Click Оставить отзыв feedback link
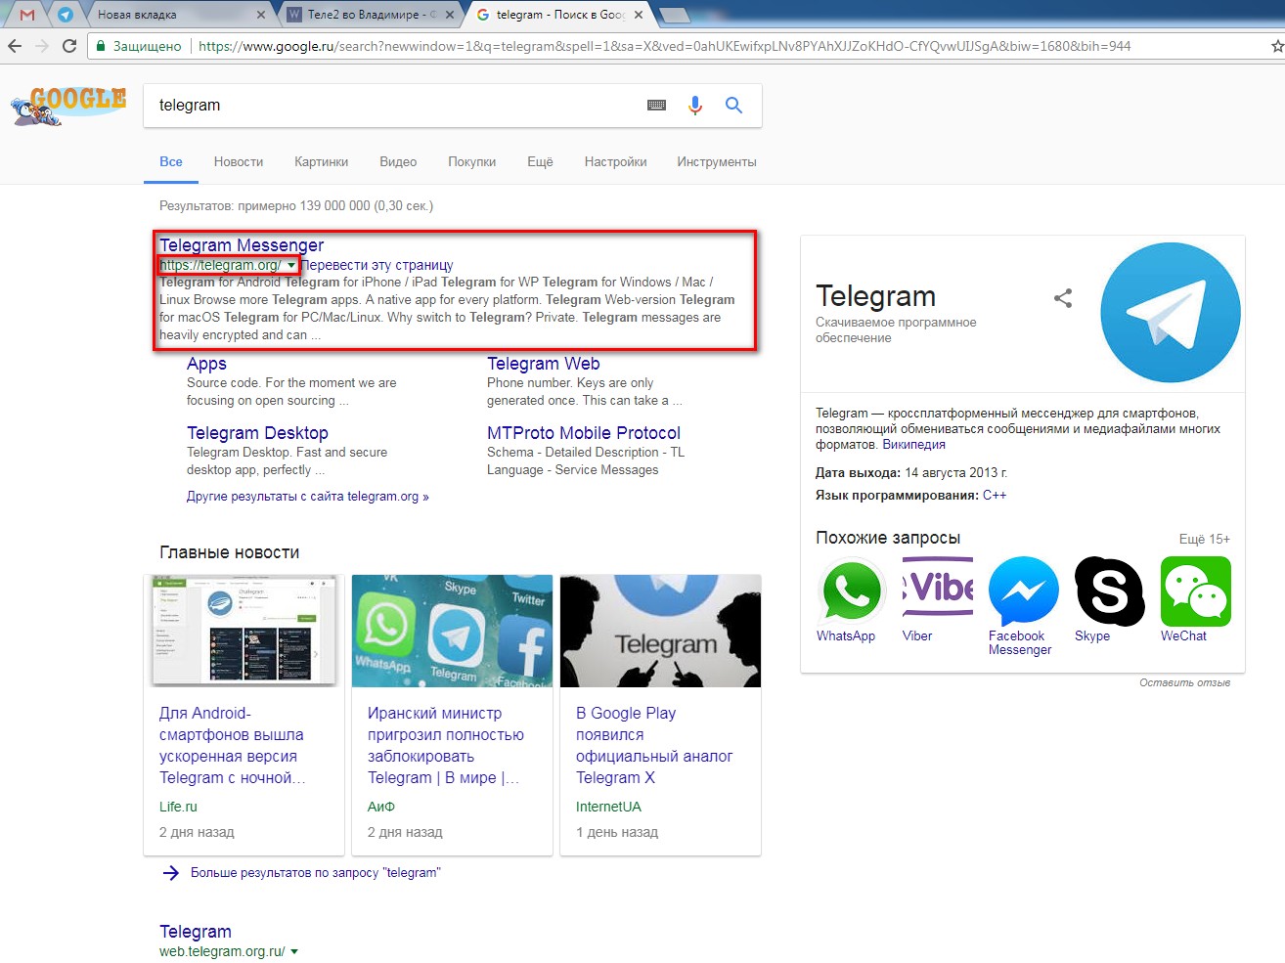The width and height of the screenshot is (1285, 963). 1184,682
